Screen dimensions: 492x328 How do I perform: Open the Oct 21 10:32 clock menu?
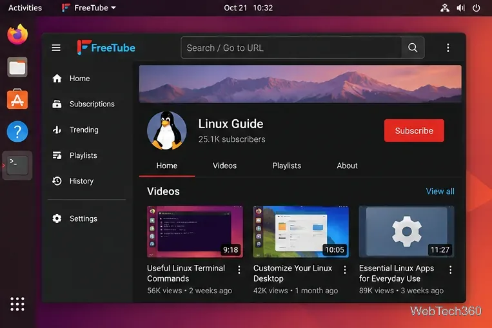coord(248,8)
